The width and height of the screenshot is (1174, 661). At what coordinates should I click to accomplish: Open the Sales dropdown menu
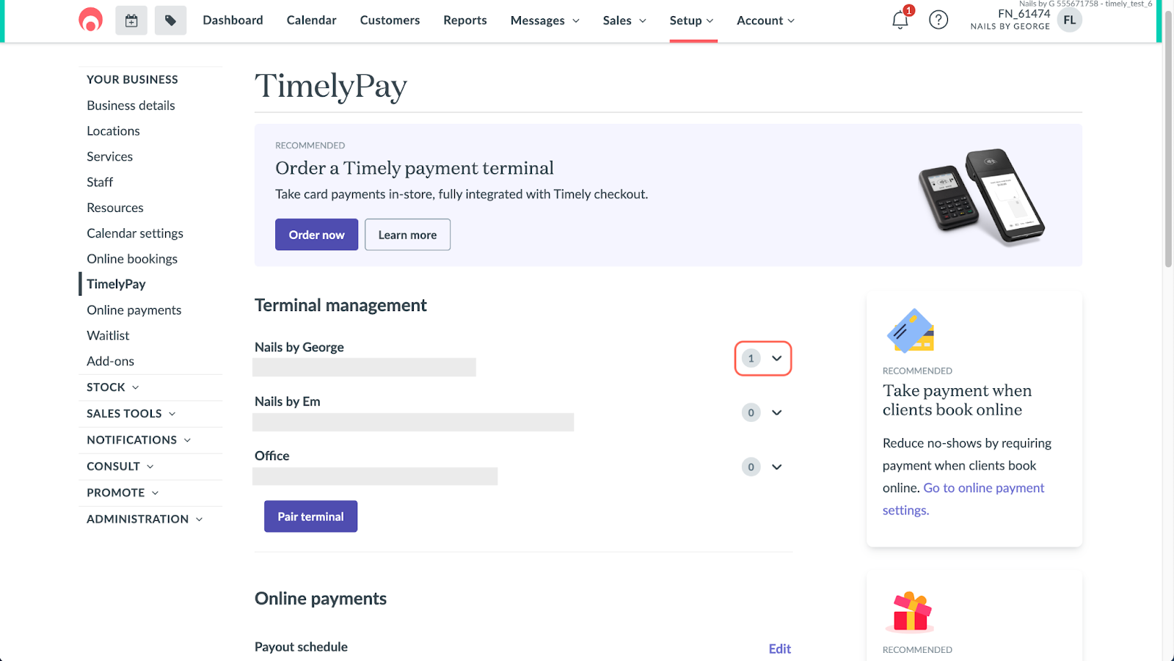tap(624, 21)
